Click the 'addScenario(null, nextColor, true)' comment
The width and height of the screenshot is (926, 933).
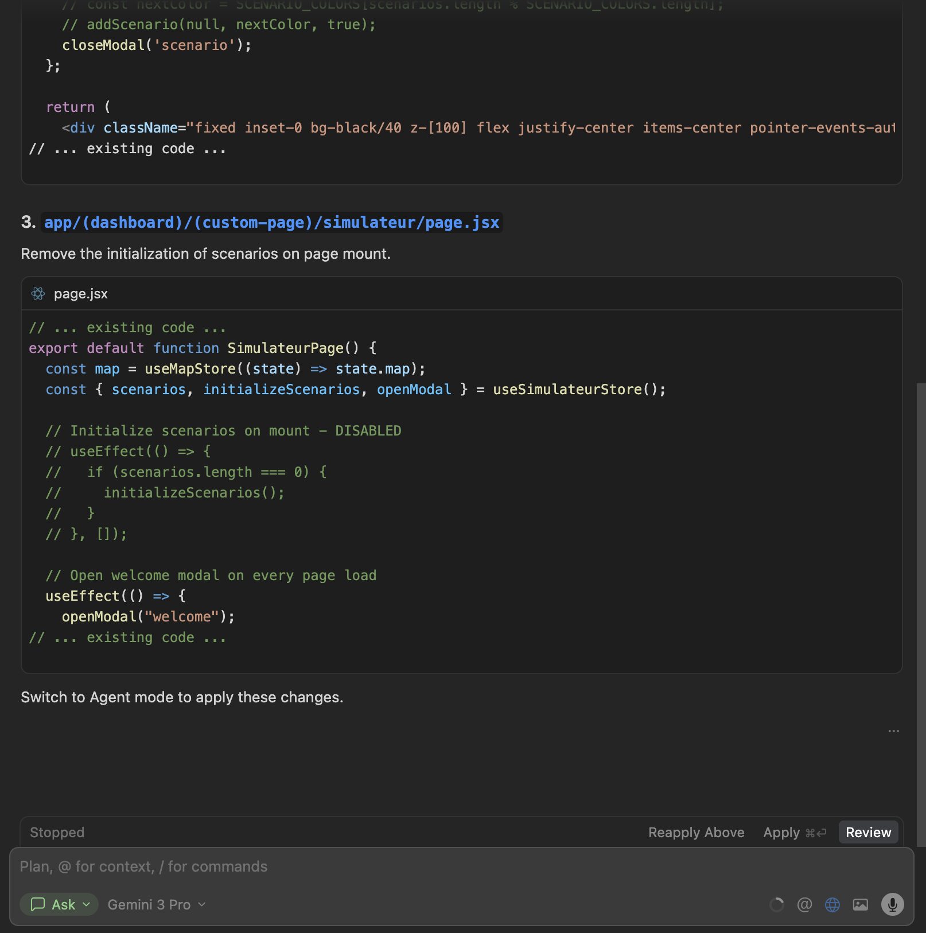[218, 24]
